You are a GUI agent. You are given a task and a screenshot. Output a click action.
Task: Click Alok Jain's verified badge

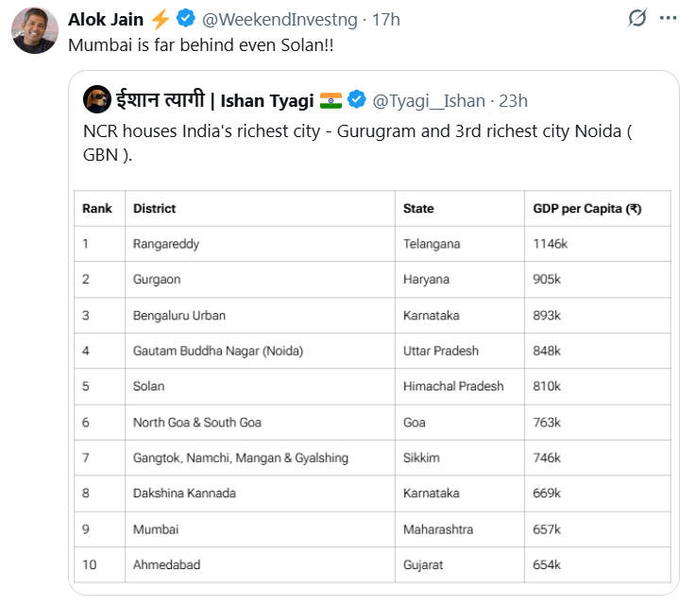[186, 19]
